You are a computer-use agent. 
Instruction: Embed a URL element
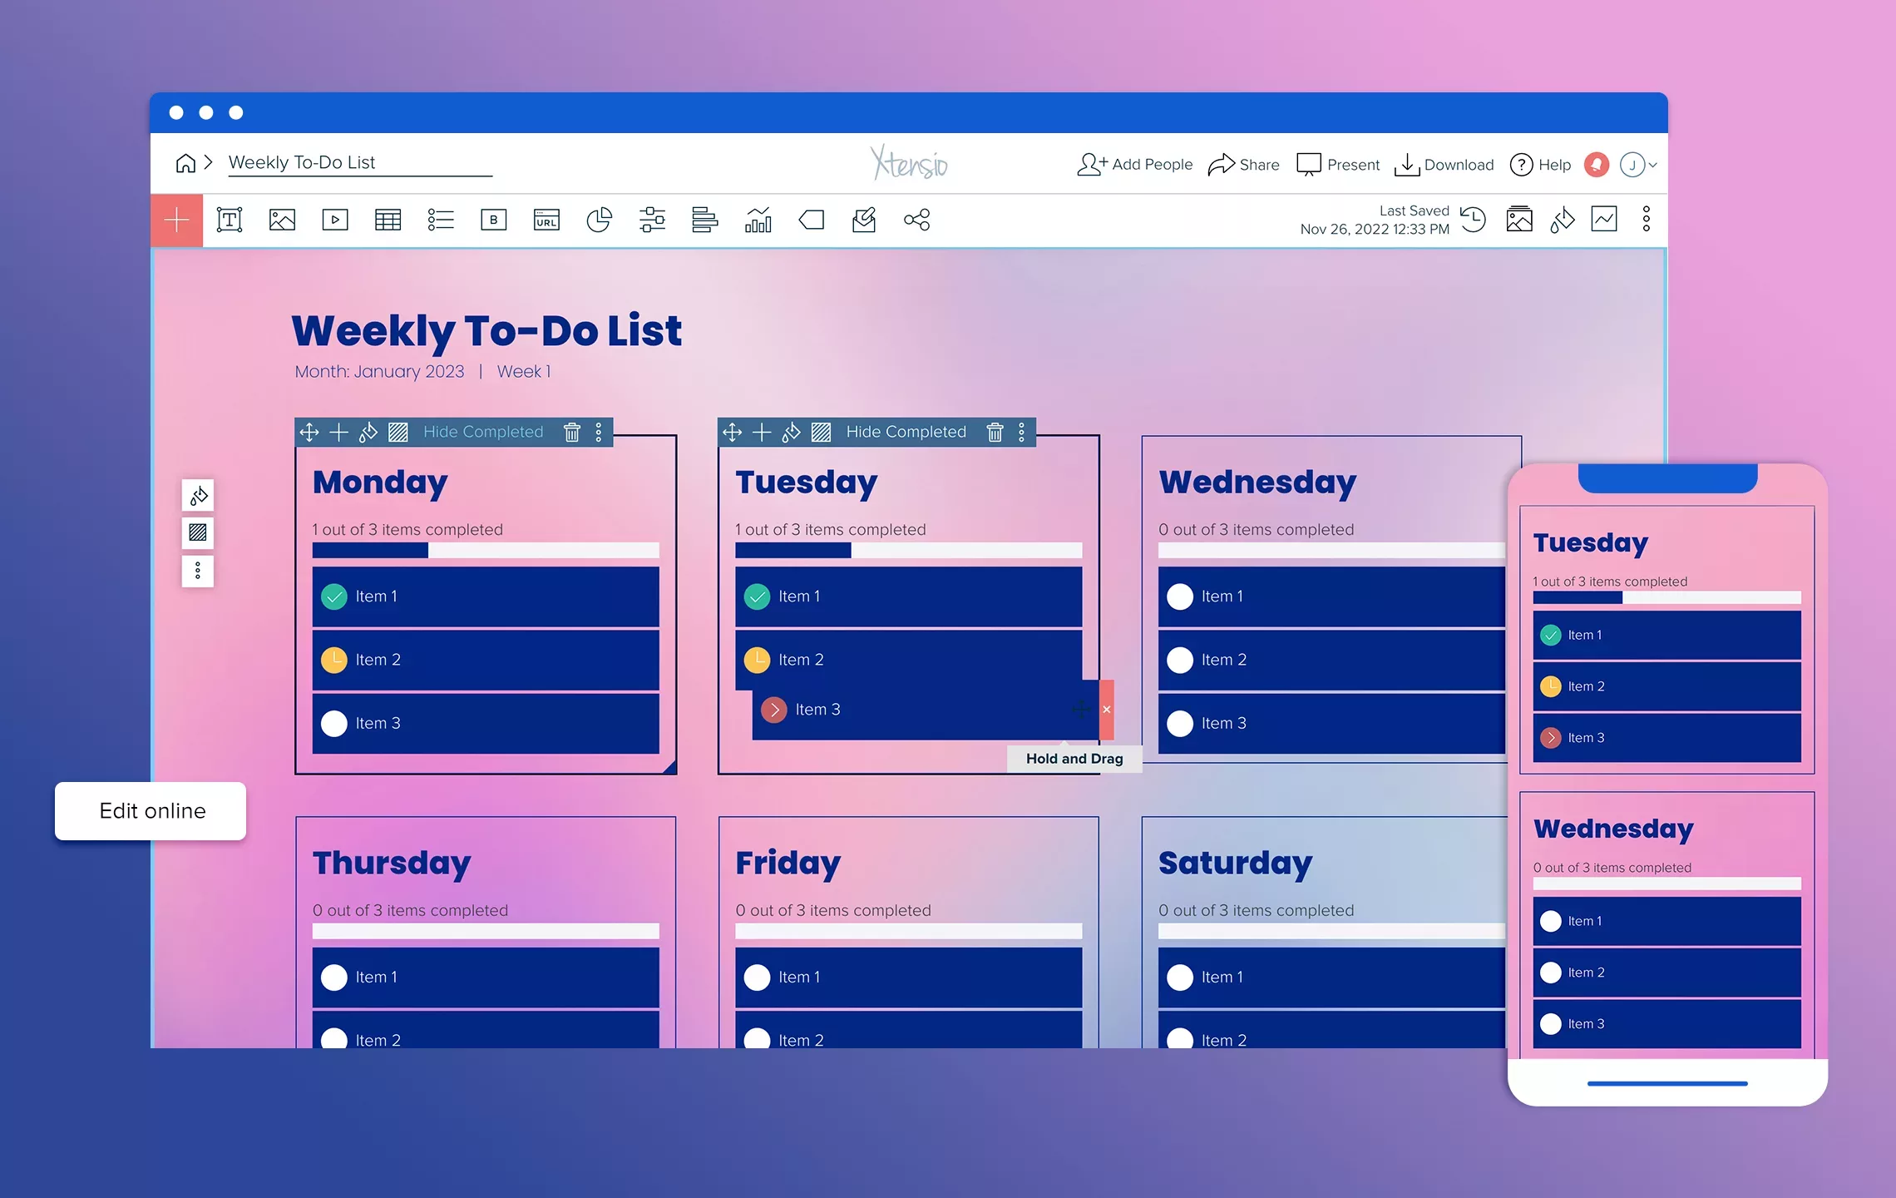coord(546,220)
